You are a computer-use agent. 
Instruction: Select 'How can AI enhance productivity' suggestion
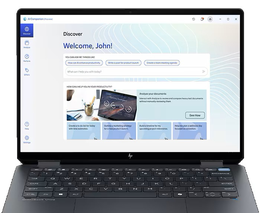coord(84,63)
